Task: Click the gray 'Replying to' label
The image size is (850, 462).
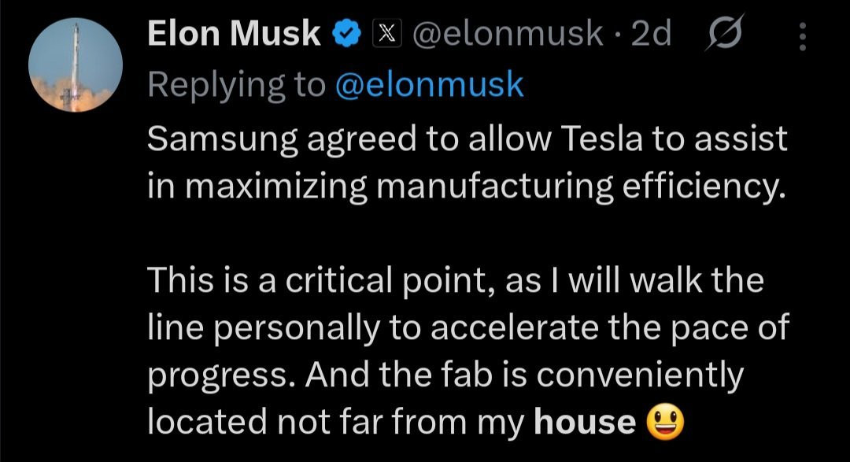Action: point(236,87)
